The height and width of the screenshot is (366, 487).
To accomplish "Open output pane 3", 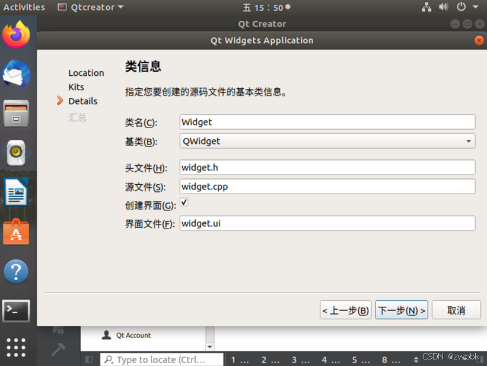I will [x=300, y=360].
